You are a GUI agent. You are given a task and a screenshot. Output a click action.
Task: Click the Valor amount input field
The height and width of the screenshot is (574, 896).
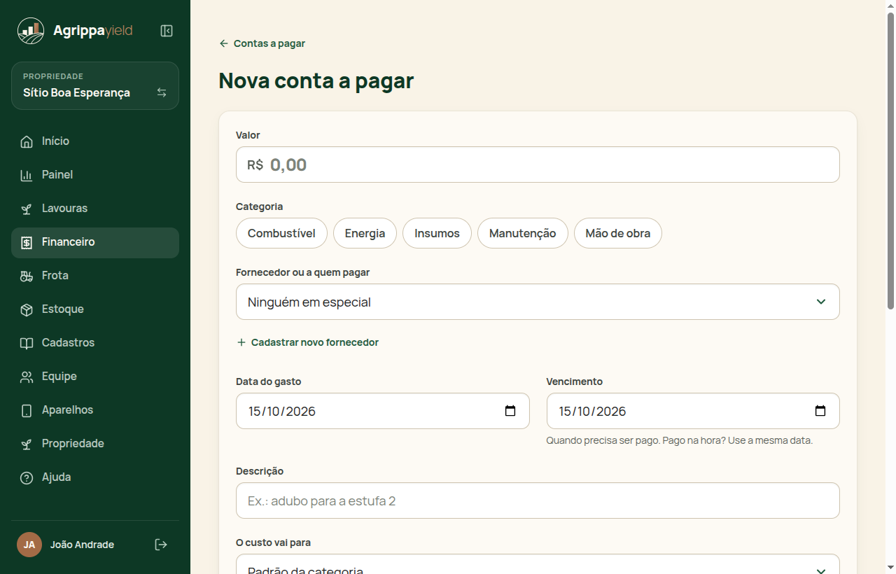point(538,164)
